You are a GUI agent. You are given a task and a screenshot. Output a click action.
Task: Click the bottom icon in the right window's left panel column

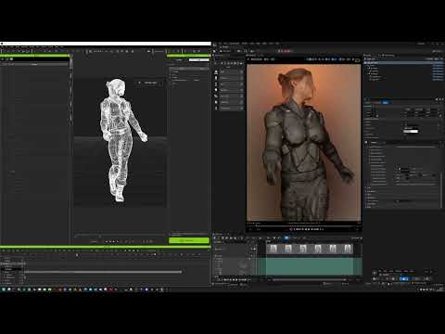pyautogui.click(x=216, y=109)
